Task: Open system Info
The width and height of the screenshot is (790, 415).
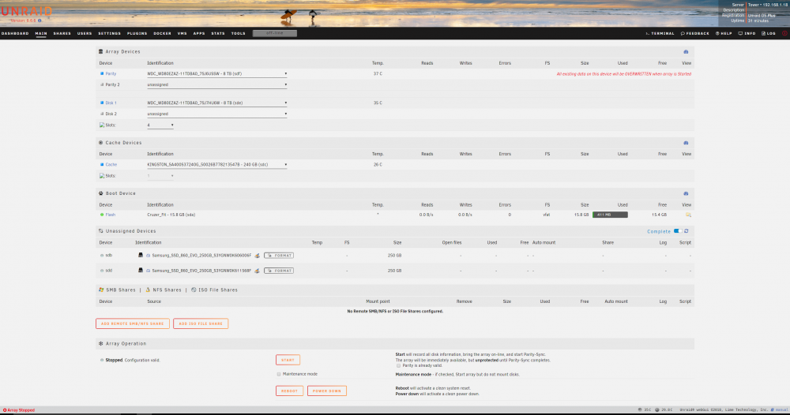Action: [747, 34]
